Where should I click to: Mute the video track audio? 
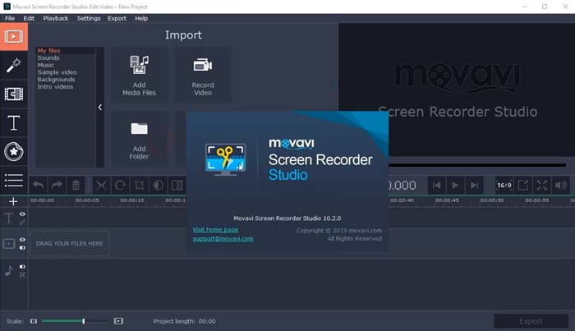(22, 248)
